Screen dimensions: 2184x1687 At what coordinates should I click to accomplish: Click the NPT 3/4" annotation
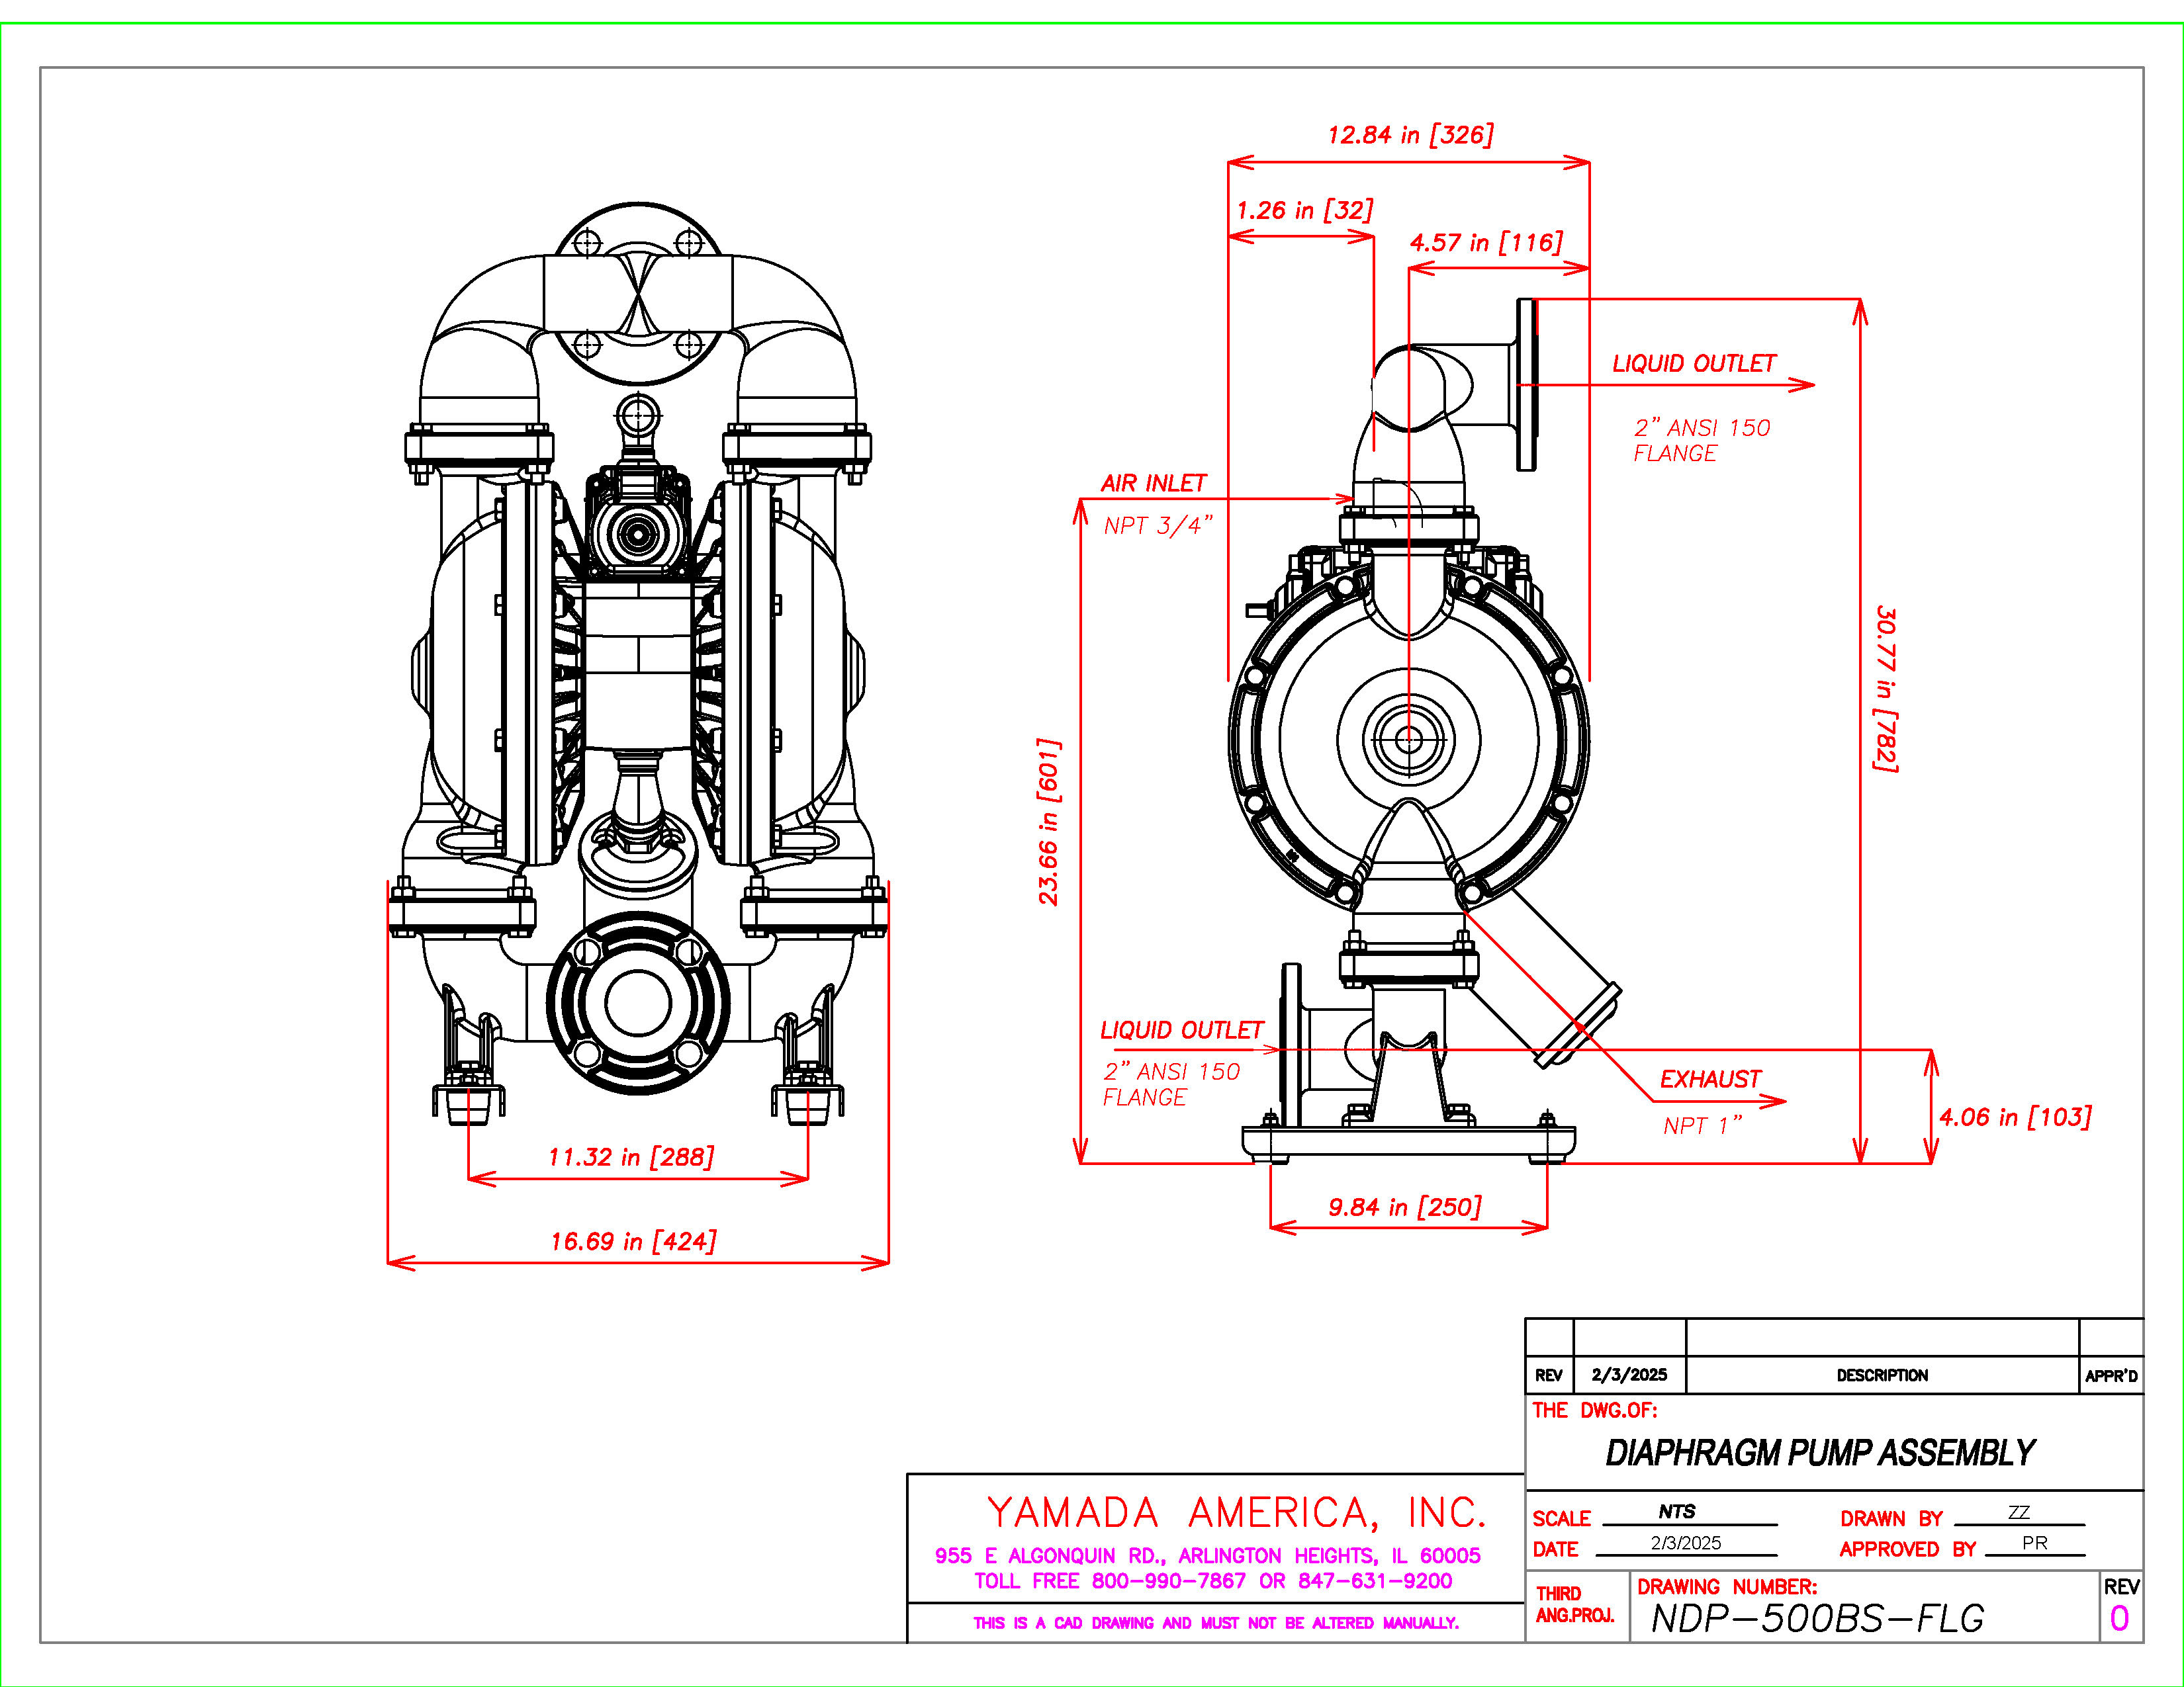point(1157,526)
